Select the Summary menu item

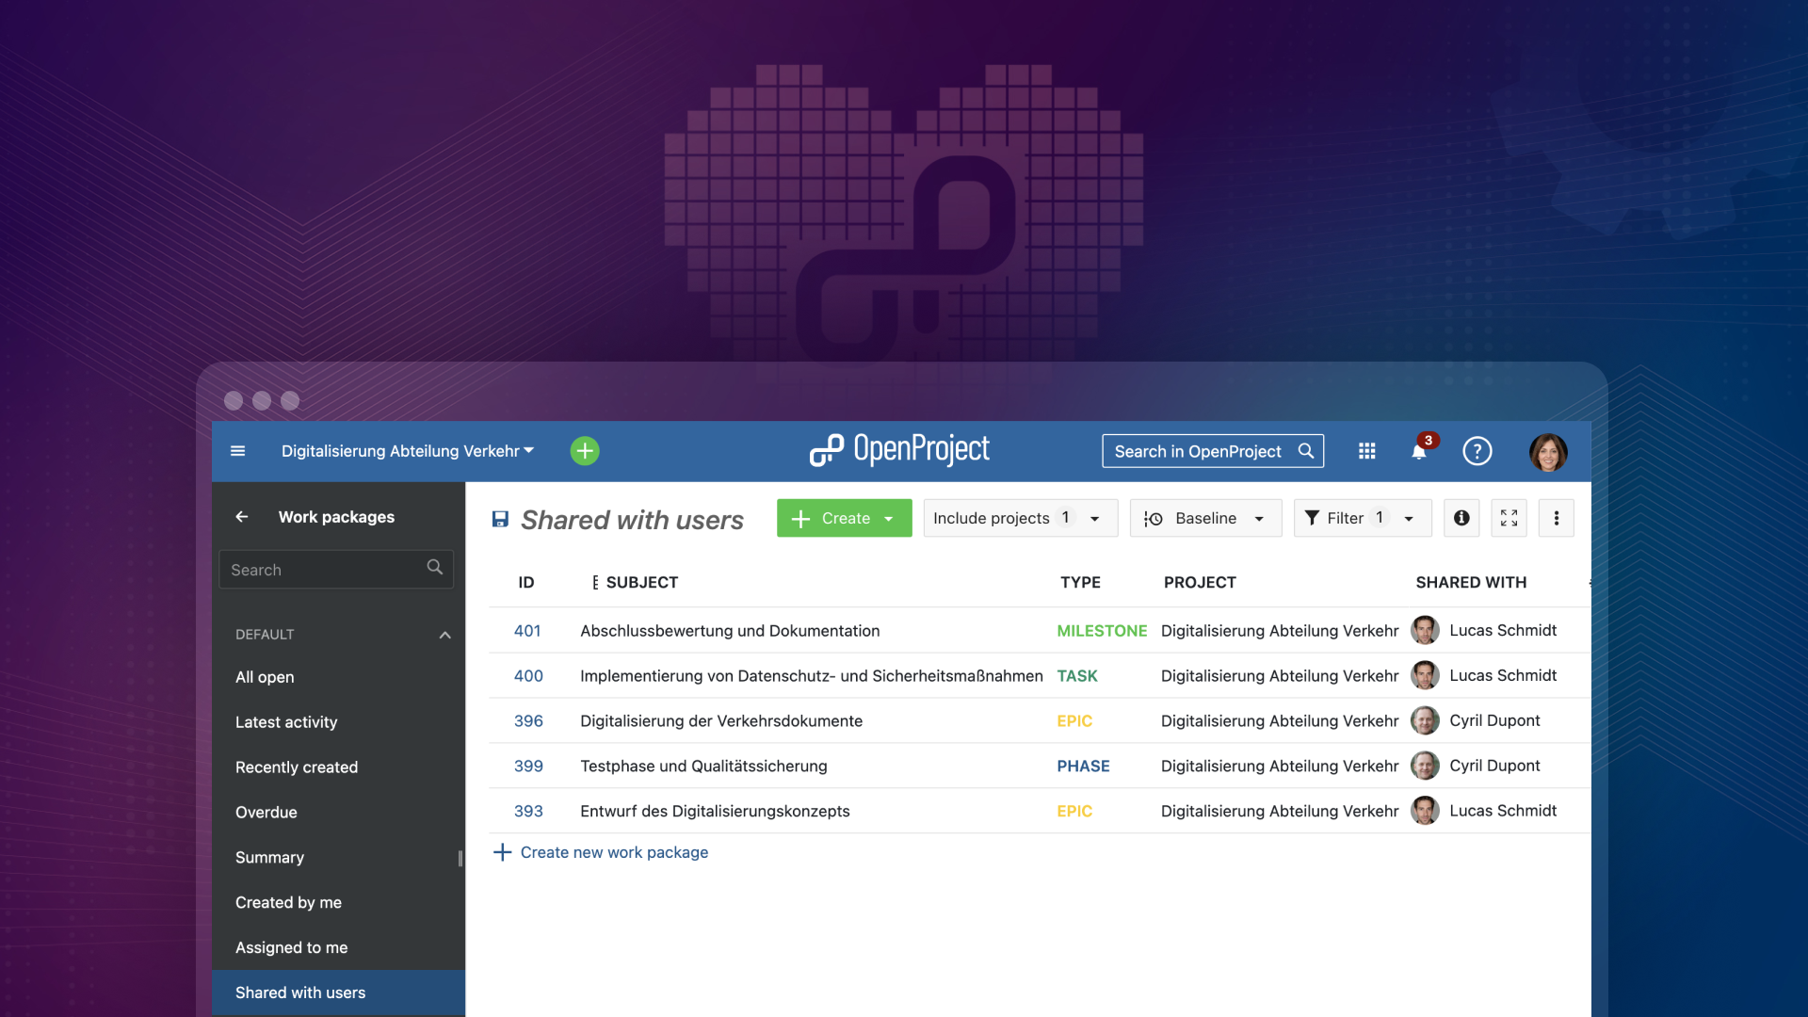(269, 856)
